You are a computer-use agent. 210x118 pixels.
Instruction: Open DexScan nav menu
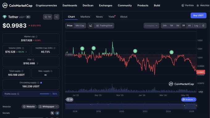(88, 6)
